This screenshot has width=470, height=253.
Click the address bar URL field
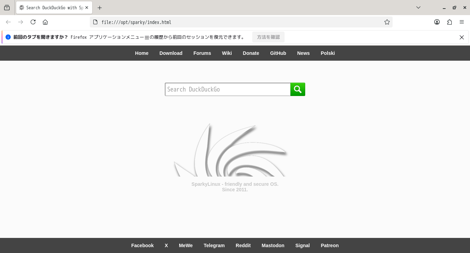pyautogui.click(x=241, y=22)
